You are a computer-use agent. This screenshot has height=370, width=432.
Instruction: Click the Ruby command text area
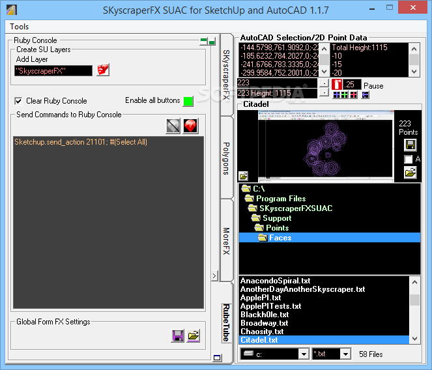point(109,223)
